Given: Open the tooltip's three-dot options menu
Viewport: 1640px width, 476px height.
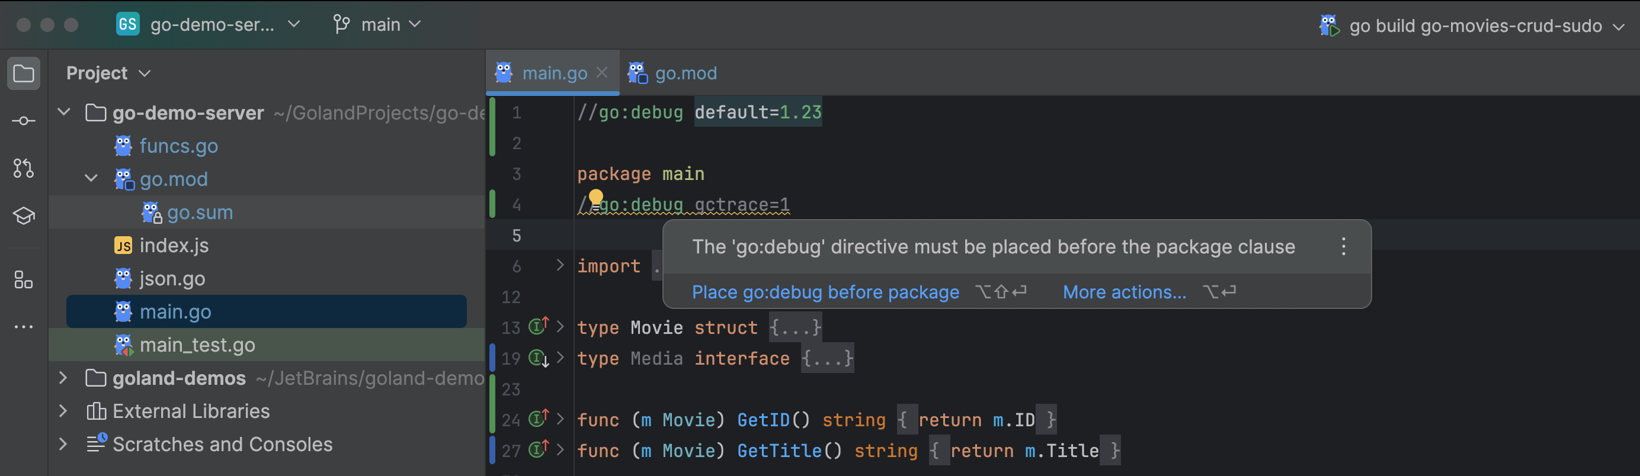Looking at the screenshot, I should click(x=1343, y=247).
